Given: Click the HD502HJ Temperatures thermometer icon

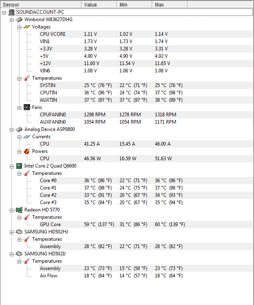Looking at the screenshot, I should (27, 239).
